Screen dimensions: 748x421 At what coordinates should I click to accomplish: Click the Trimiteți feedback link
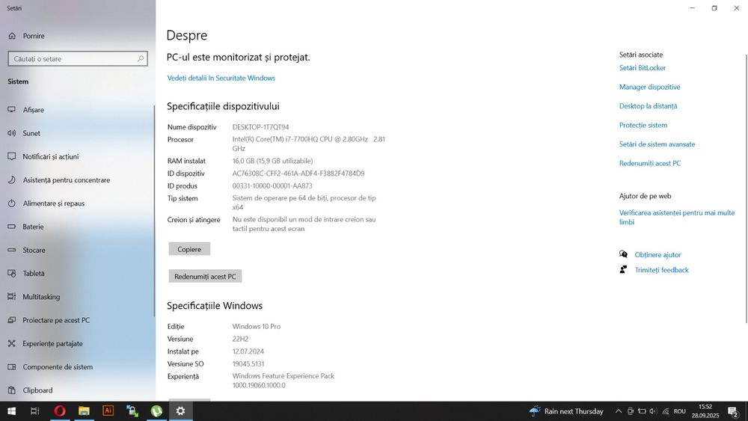(x=661, y=270)
